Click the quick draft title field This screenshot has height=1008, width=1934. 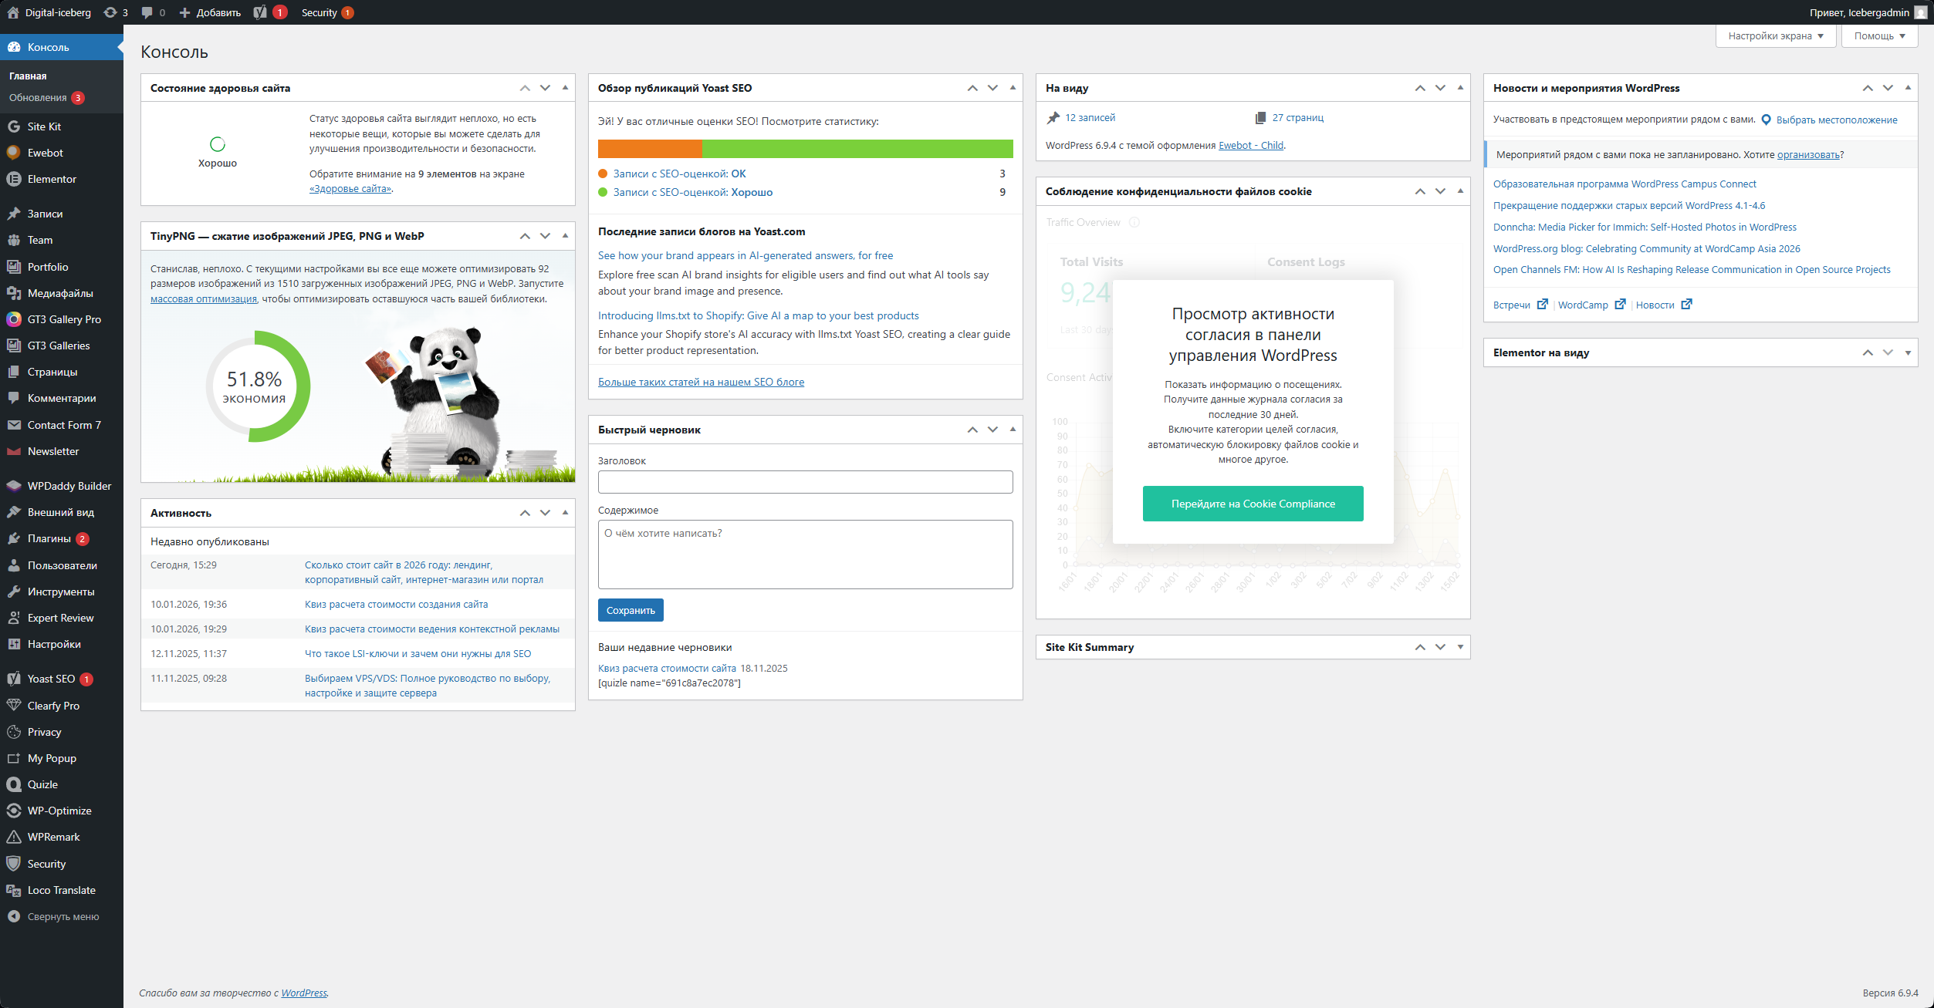805,482
